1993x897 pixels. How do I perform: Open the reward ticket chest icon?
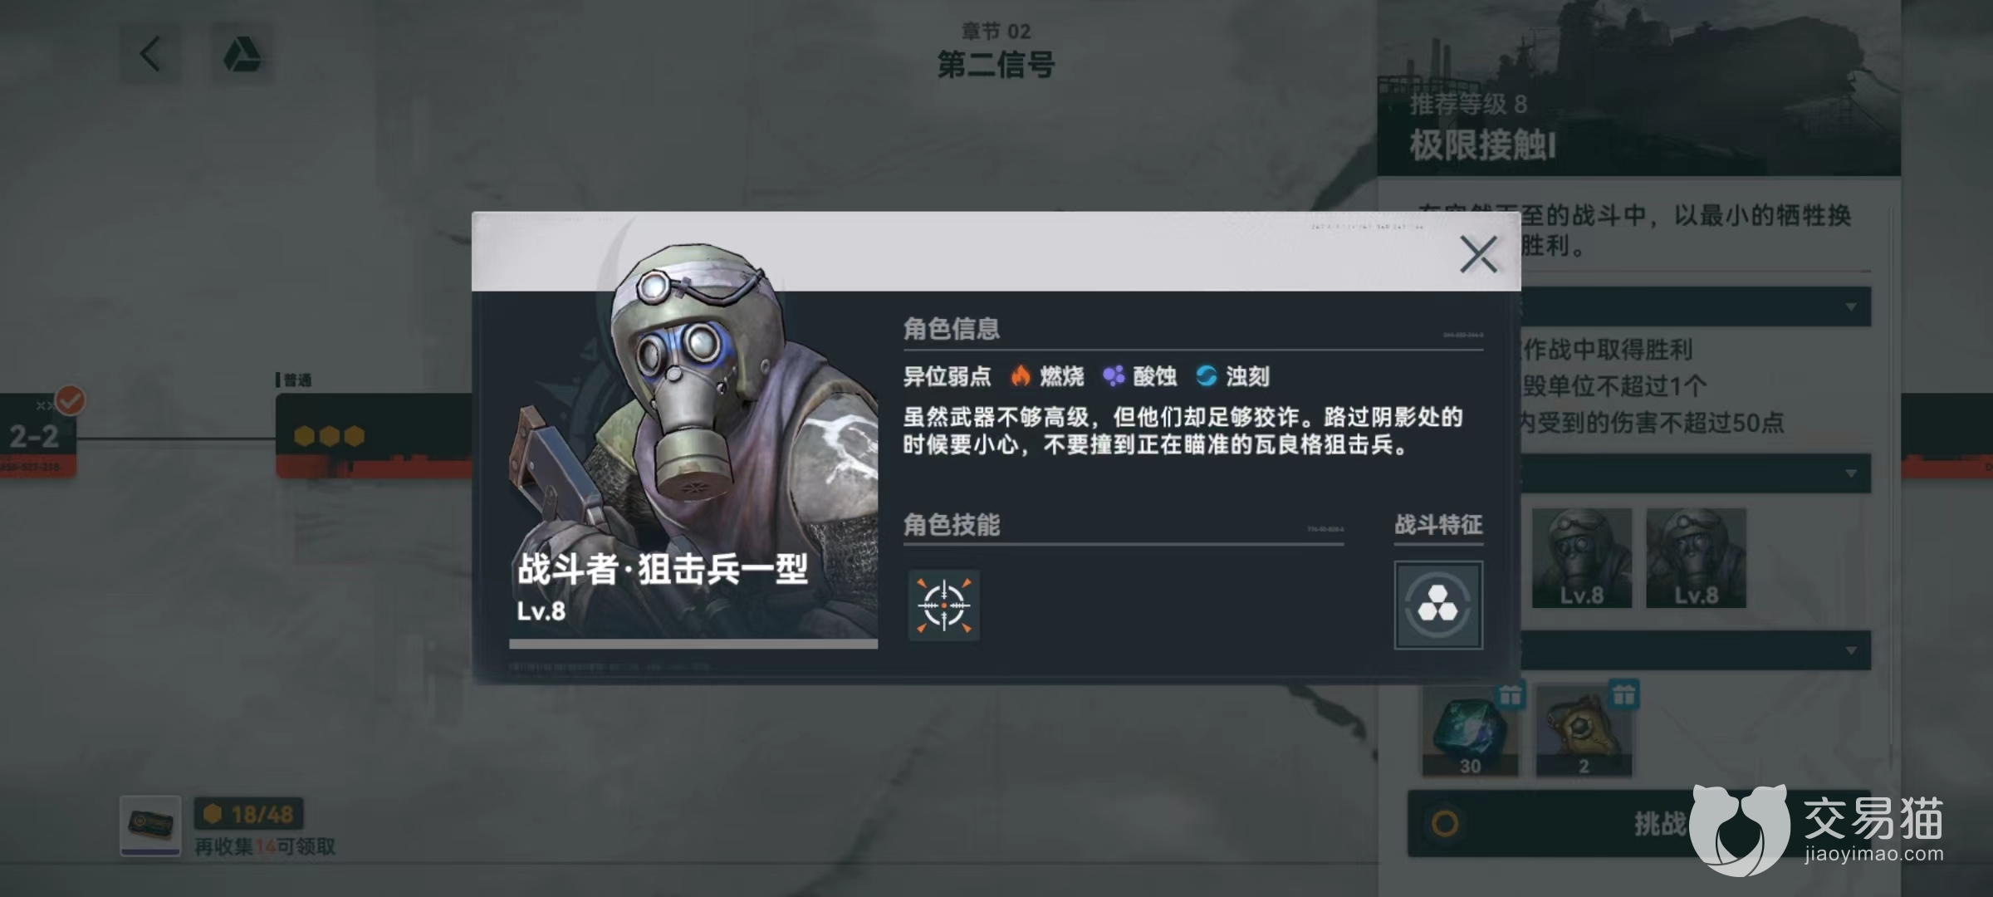coord(149,826)
